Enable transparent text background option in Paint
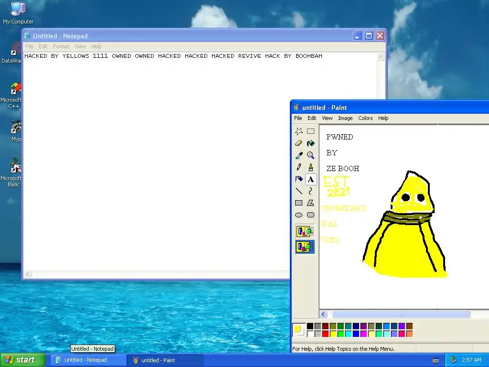Image resolution: width=489 pixels, height=367 pixels. 305,247
